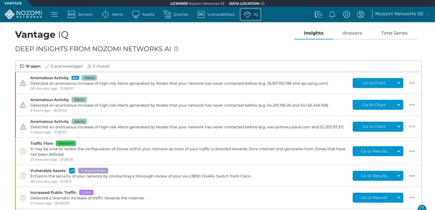The height and width of the screenshot is (210, 435).
Task: Click Go to Results for Vulnerable Assets
Action: click(374, 176)
